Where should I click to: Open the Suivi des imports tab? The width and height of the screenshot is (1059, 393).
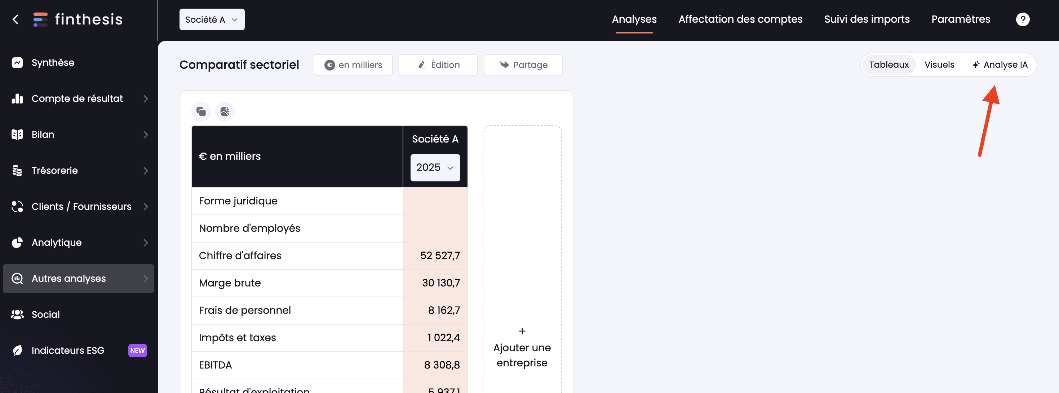click(x=867, y=19)
